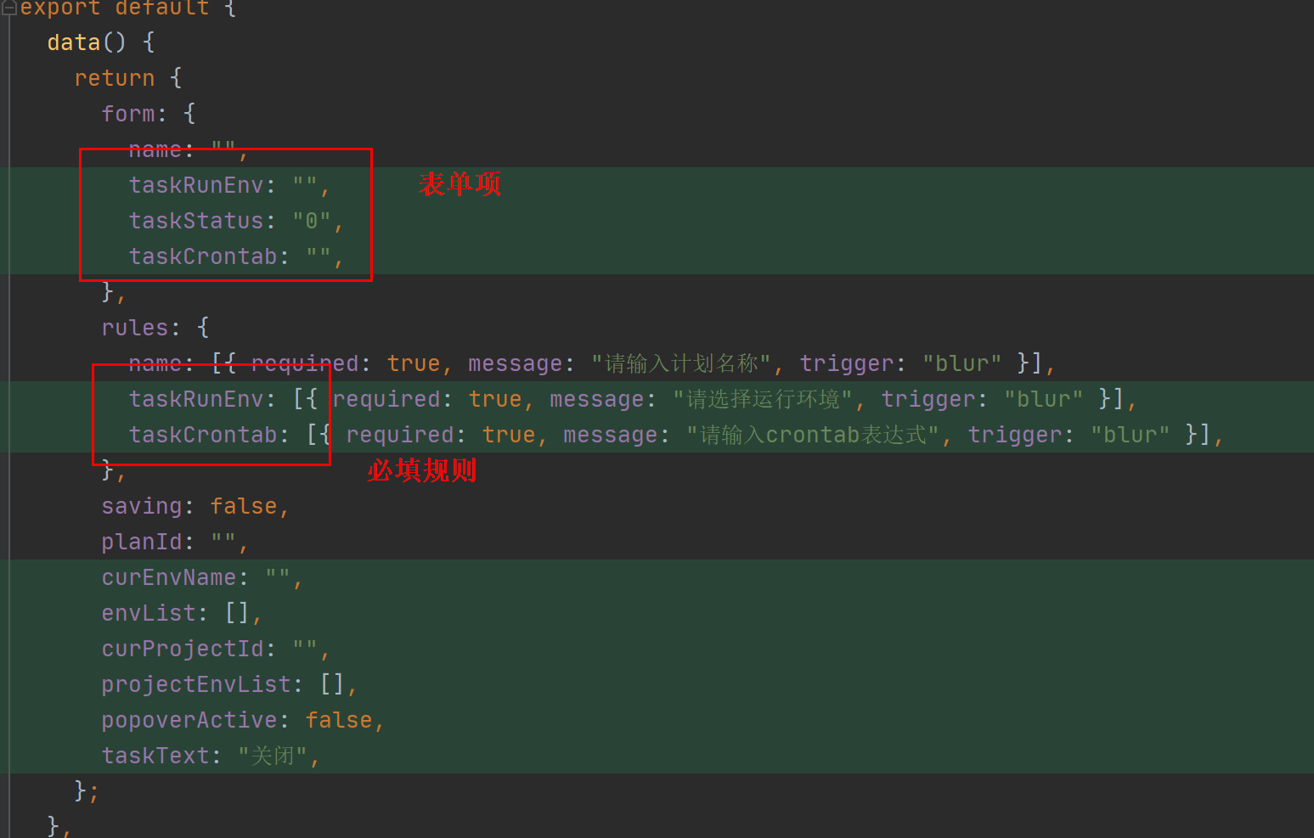The width and height of the screenshot is (1314, 838).
Task: Click taskRunEnv key inside rules object
Action: pyautogui.click(x=196, y=399)
